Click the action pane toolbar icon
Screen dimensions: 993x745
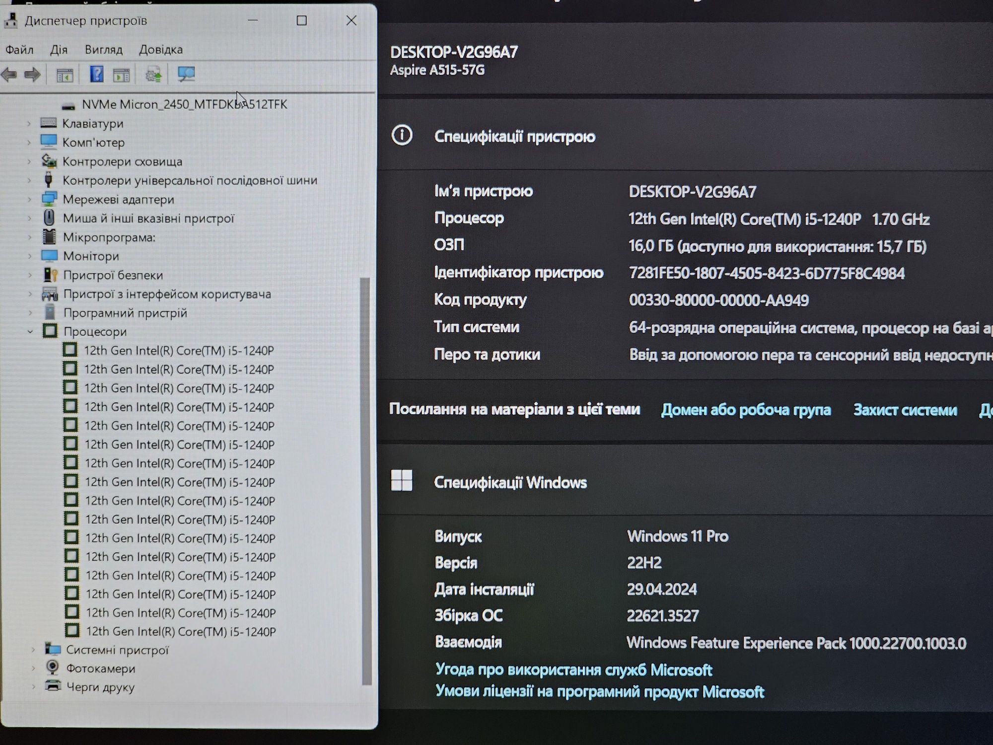pos(121,75)
